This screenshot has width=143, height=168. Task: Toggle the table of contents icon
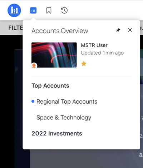(33, 10)
